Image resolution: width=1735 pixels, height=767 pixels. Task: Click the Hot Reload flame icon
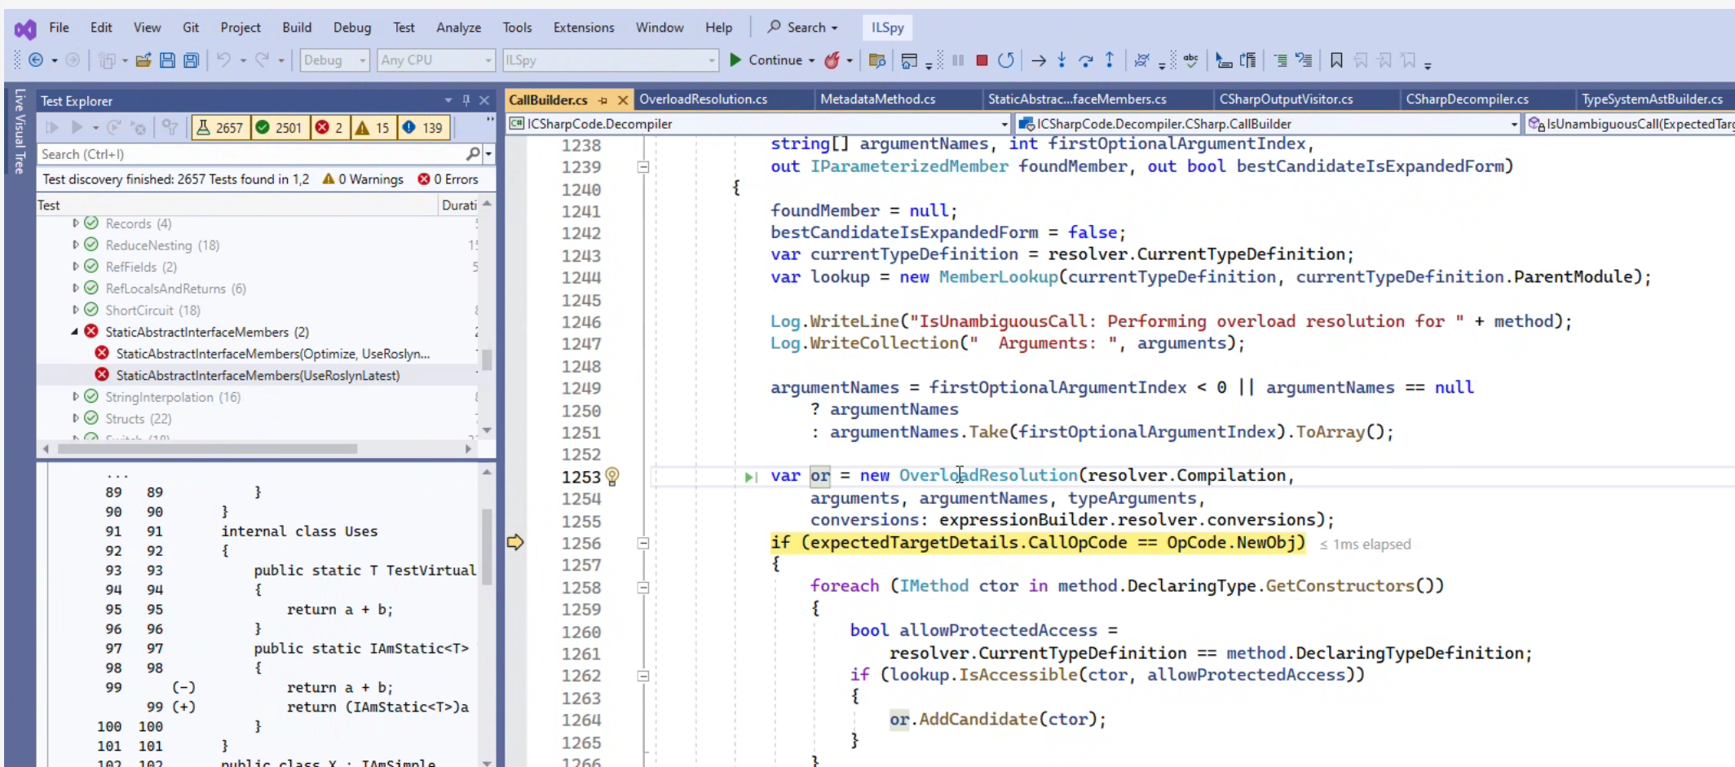832,60
